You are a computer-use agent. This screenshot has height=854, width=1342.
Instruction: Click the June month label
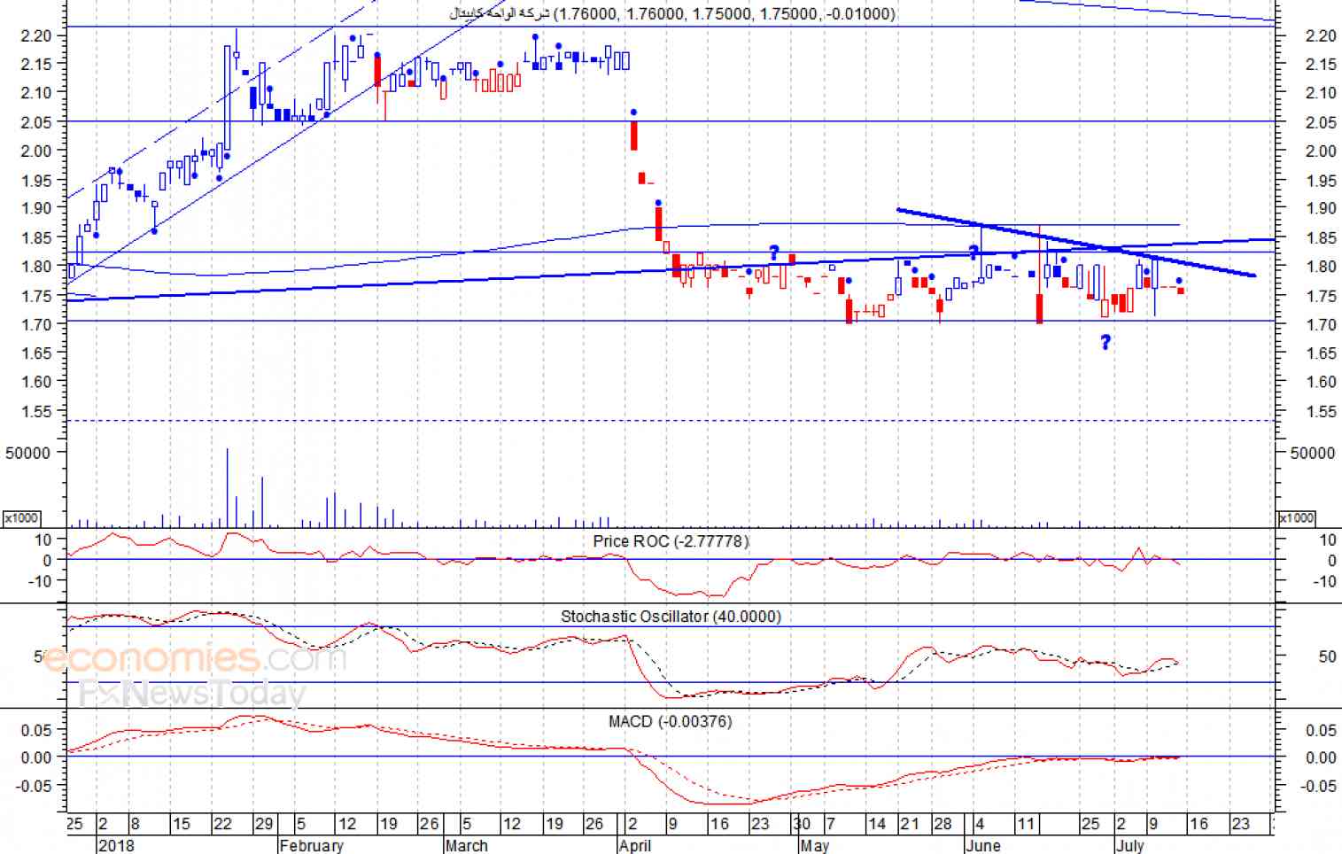[x=982, y=845]
